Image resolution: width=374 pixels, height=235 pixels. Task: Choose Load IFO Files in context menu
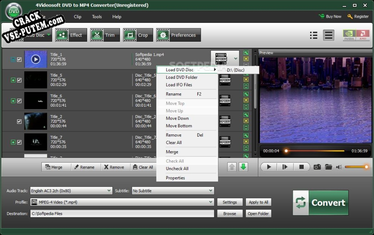coord(187,85)
